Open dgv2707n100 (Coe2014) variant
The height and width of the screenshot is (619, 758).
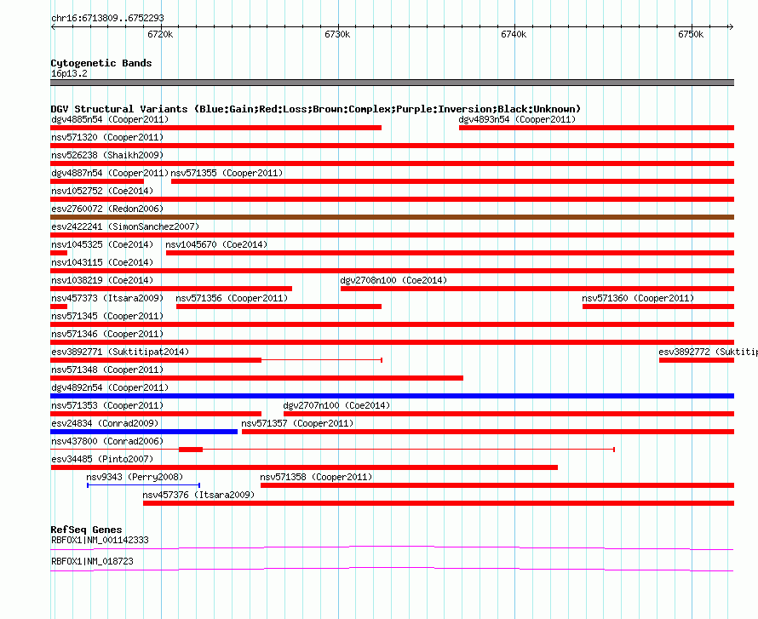[x=336, y=405]
